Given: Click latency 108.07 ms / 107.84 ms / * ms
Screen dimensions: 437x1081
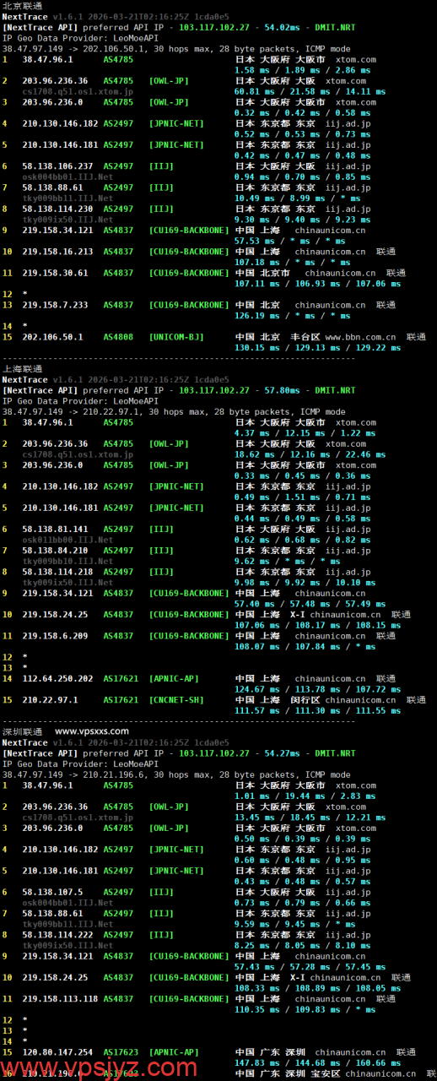Looking at the screenshot, I should (x=304, y=647).
